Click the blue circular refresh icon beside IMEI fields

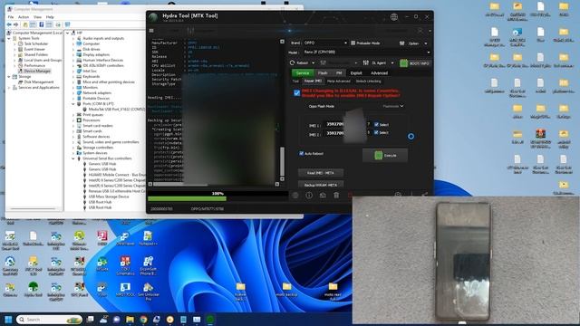pyautogui.click(x=411, y=137)
